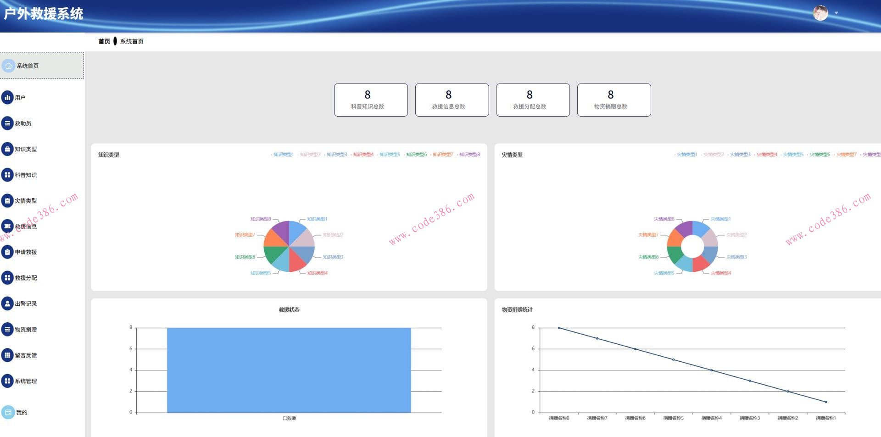Go to 物资捐赠 in the sidebar

25,330
